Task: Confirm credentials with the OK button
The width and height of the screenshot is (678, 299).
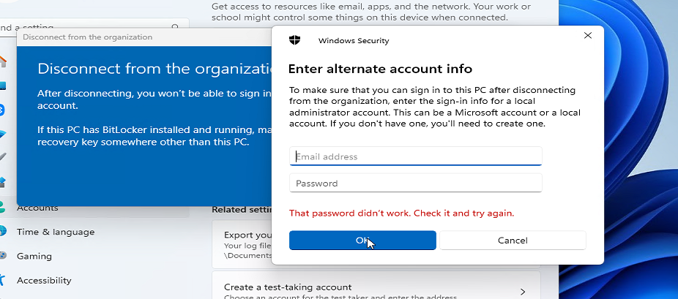Action: click(362, 241)
